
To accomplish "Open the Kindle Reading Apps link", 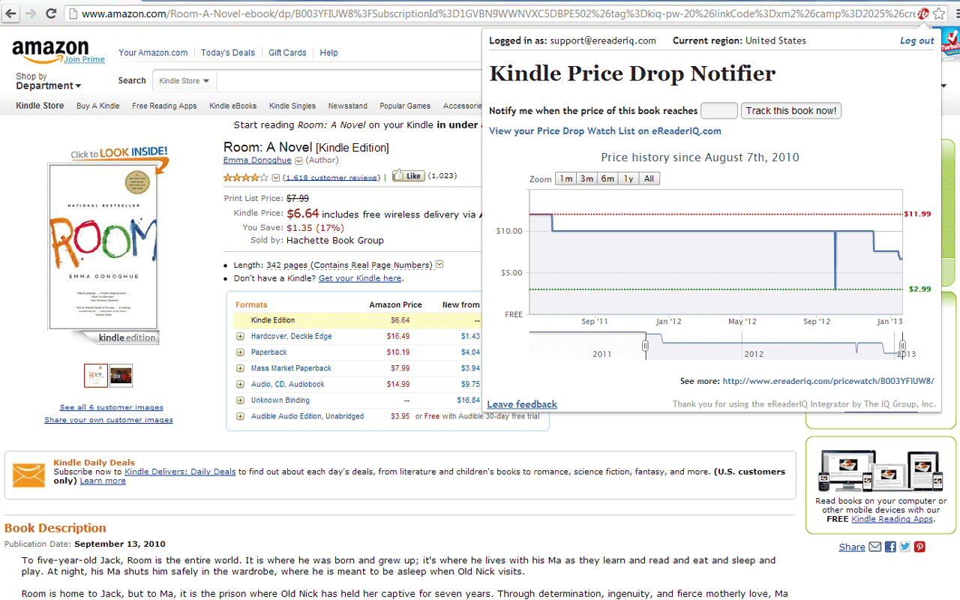I will click(892, 519).
